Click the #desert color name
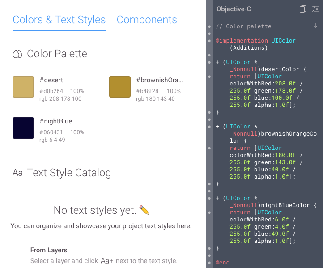Image resolution: width=323 pixels, height=268 pixels. click(51, 80)
